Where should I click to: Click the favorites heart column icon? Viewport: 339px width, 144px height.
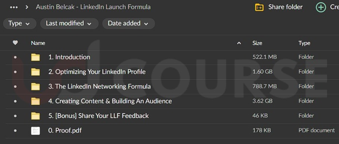pos(15,43)
